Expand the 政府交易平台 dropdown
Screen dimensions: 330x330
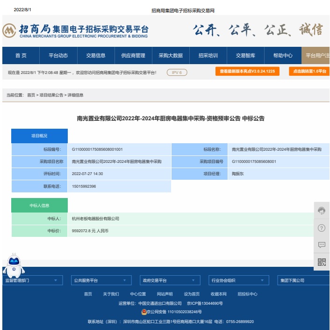point(170,280)
